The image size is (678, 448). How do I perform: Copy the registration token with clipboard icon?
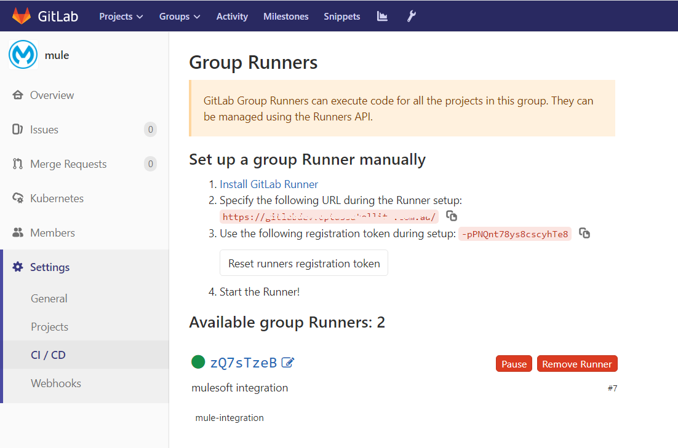tap(584, 234)
